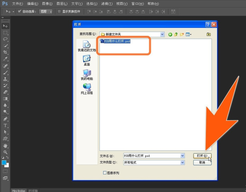
Task: Pick the Eyedropper tool
Action: click(5, 59)
